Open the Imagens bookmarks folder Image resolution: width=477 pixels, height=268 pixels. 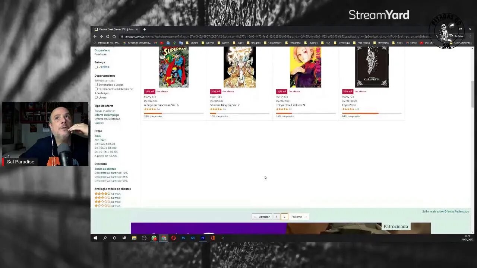254,43
